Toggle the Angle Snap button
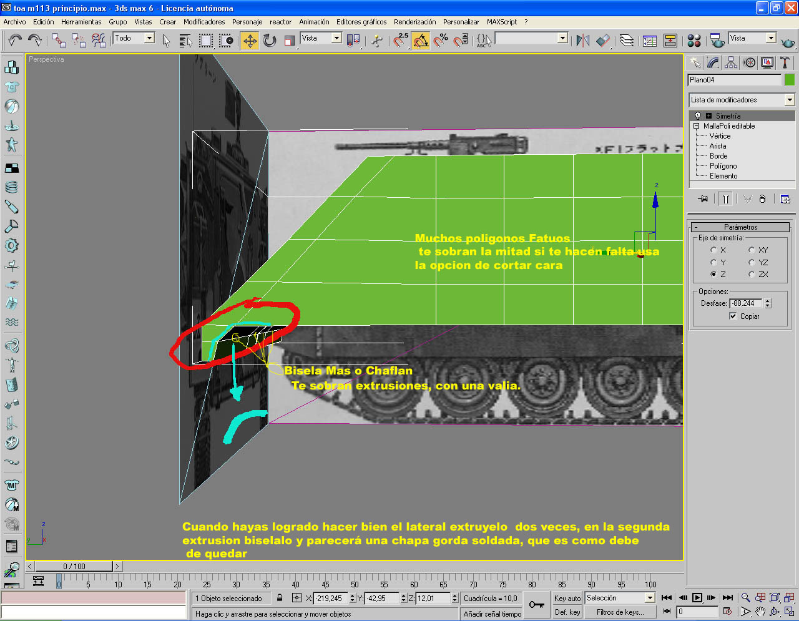This screenshot has height=621, width=799. click(421, 41)
